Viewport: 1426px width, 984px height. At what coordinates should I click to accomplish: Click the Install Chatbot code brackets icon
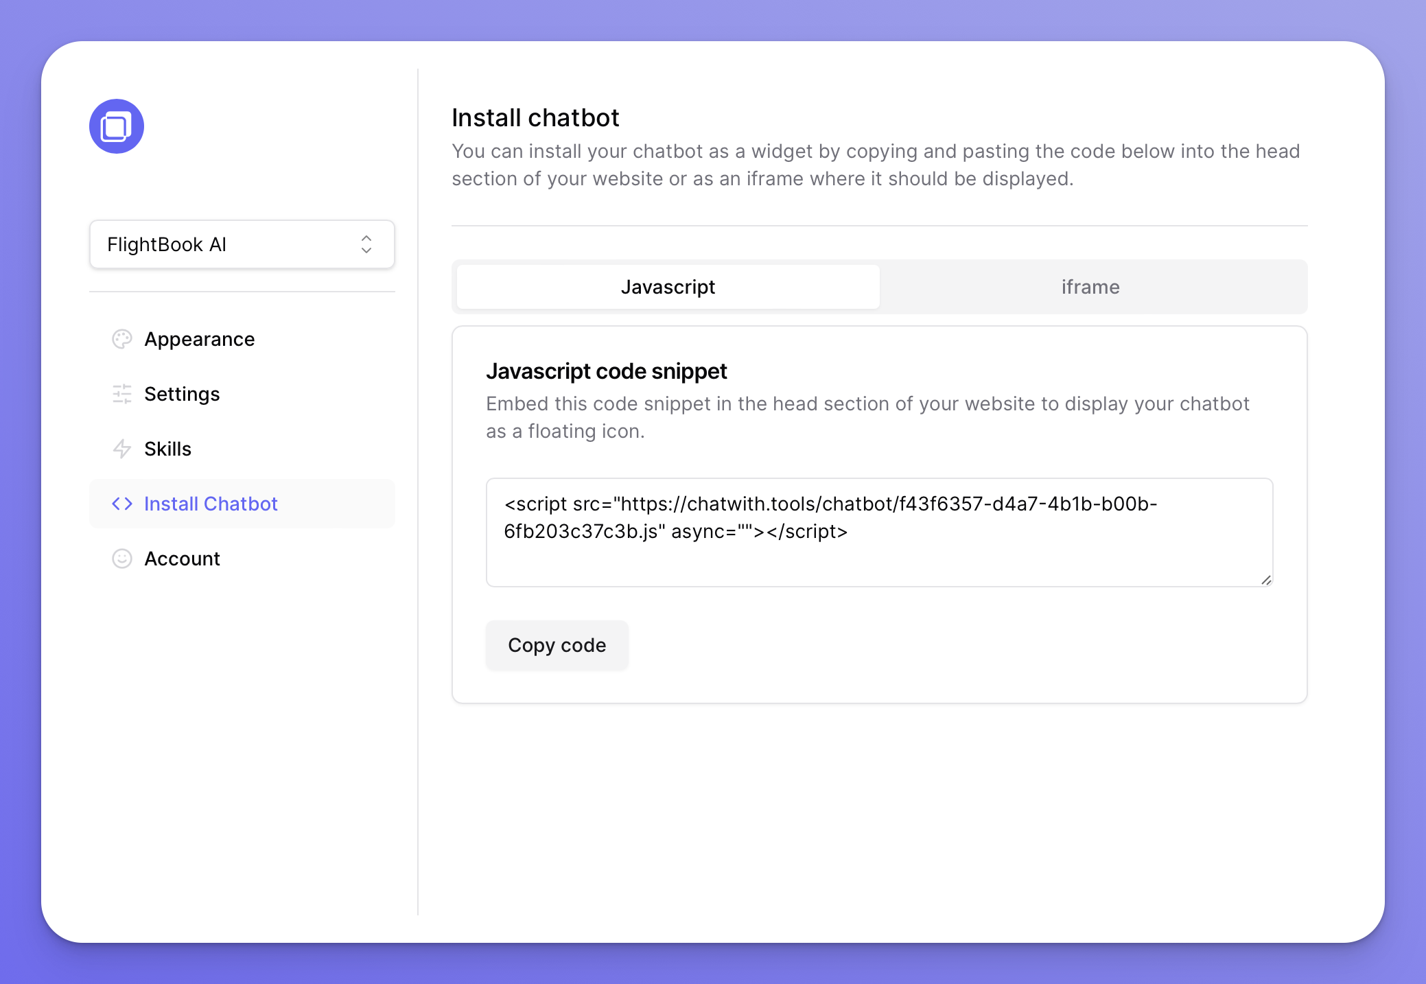click(x=122, y=504)
